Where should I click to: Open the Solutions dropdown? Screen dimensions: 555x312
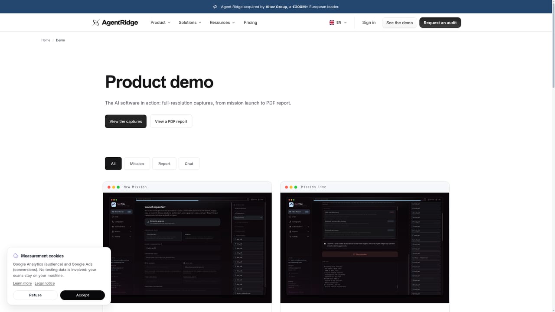190,23
